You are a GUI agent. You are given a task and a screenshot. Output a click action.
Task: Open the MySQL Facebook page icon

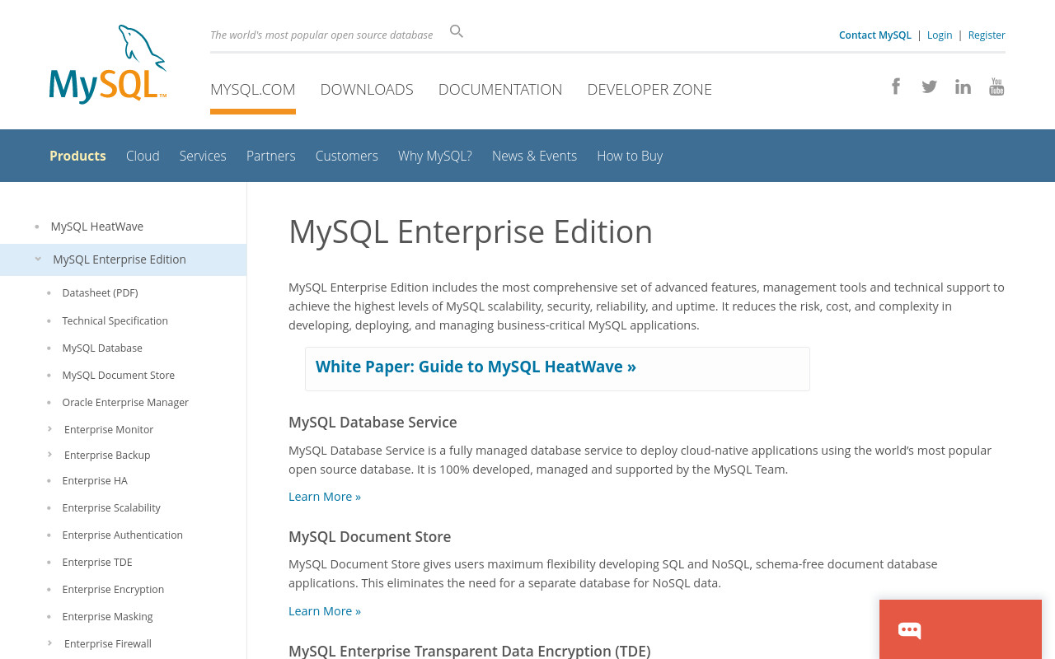[x=896, y=86]
